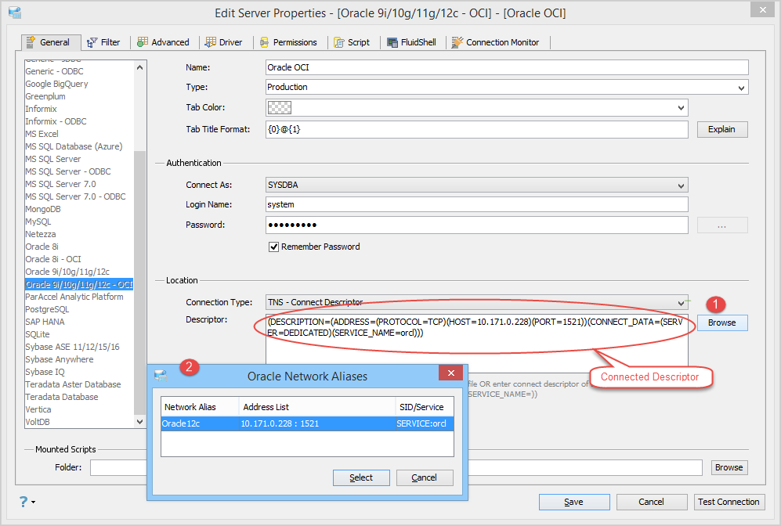
Task: Click the General tab icon
Action: click(x=31, y=41)
